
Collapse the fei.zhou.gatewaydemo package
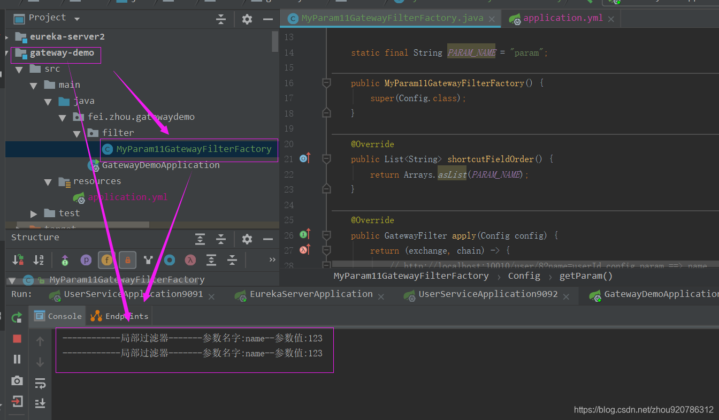click(x=63, y=117)
